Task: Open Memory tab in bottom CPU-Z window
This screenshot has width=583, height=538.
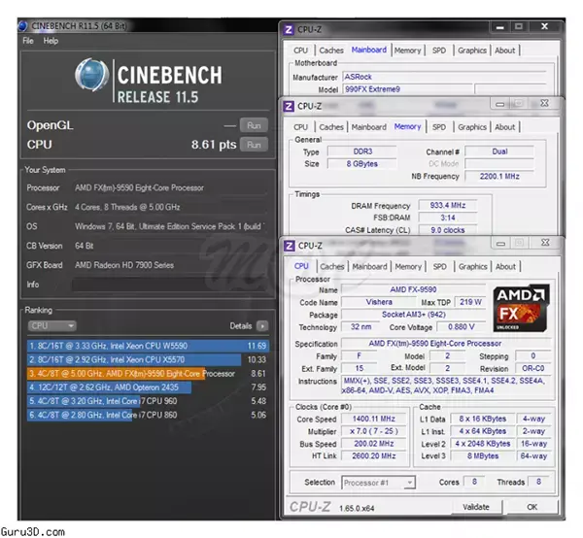Action: click(x=408, y=266)
